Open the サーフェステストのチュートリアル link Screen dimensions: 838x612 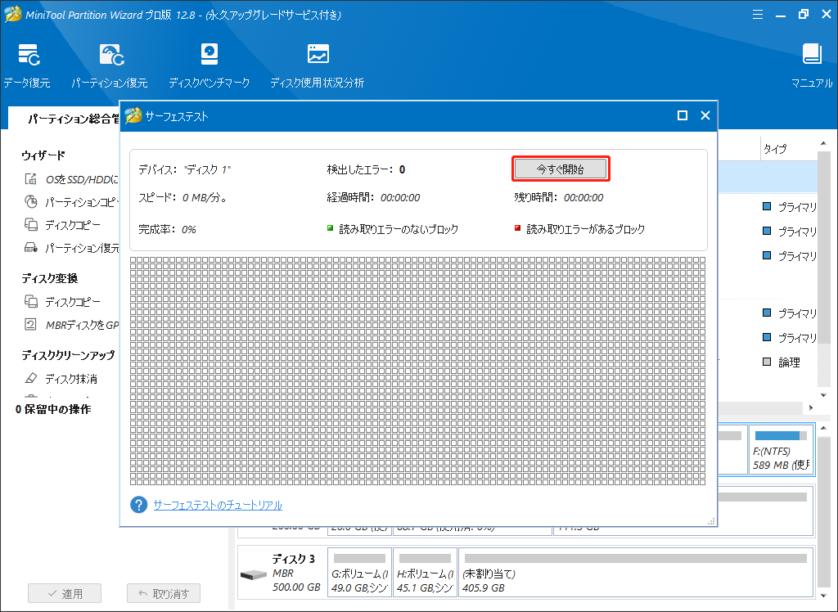[218, 505]
